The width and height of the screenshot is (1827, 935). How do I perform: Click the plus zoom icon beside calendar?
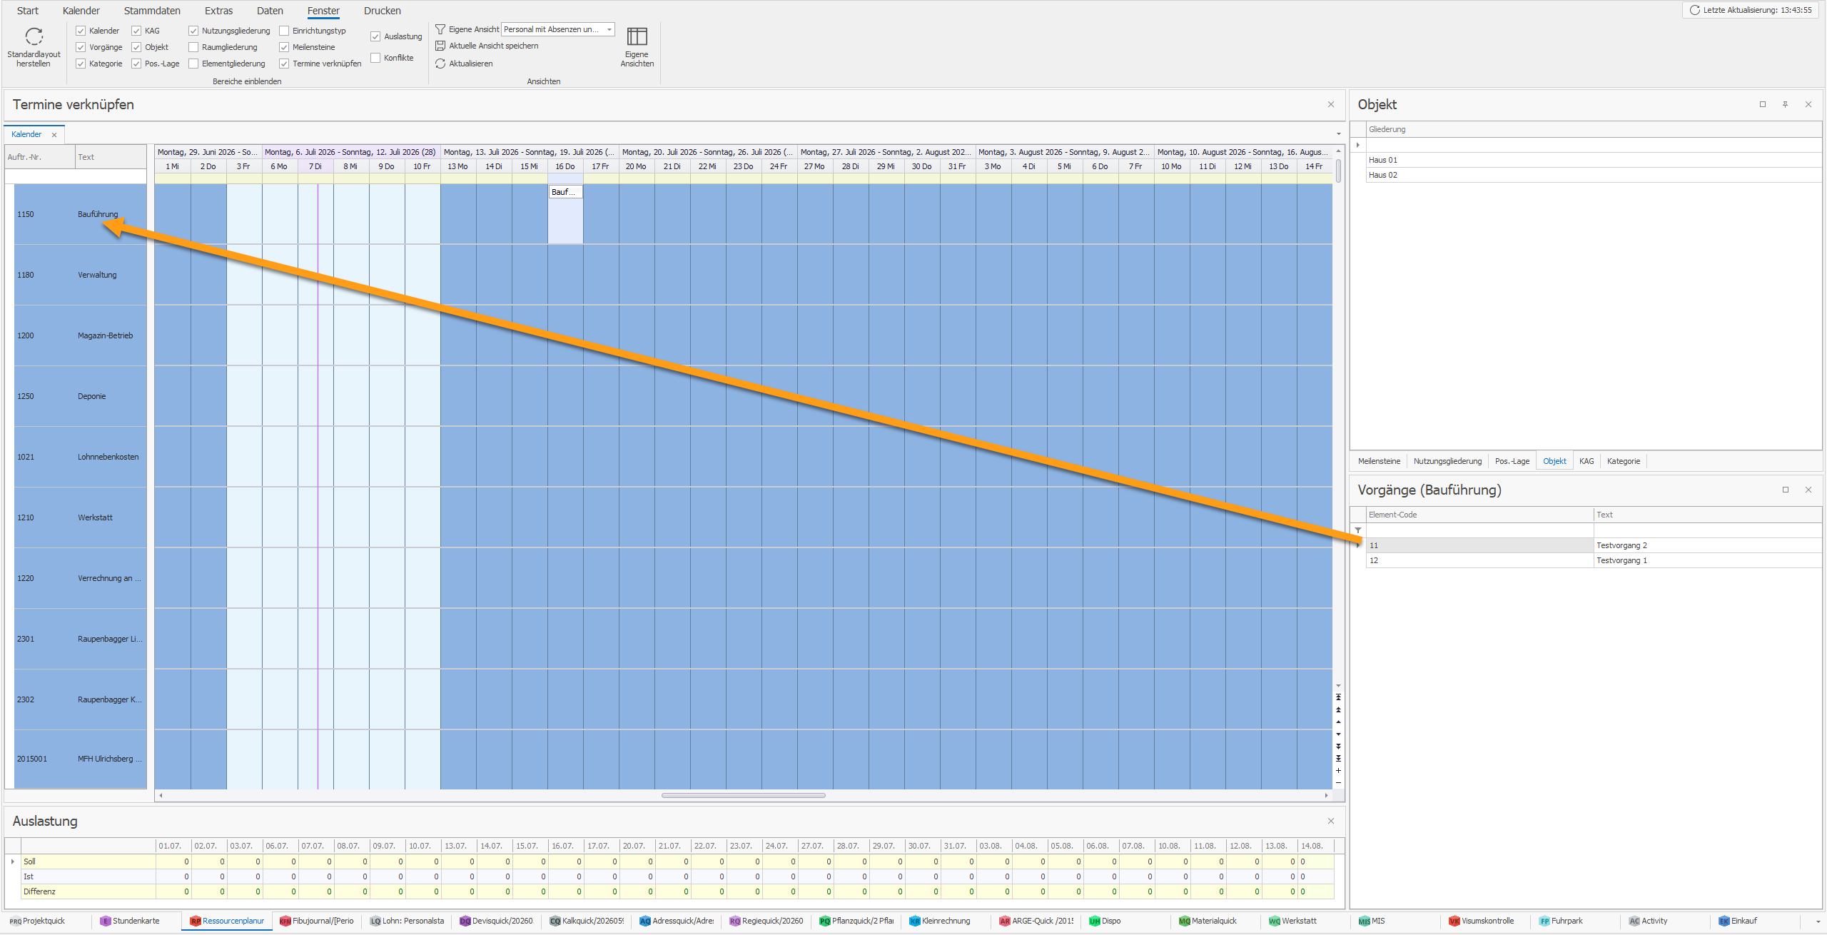1338,770
